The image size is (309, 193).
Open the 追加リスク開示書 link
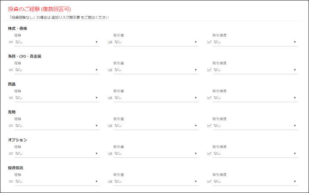coord(66,17)
